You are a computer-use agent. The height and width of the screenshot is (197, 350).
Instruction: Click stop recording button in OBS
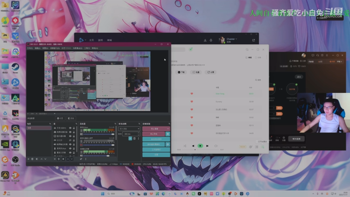[x=154, y=134]
